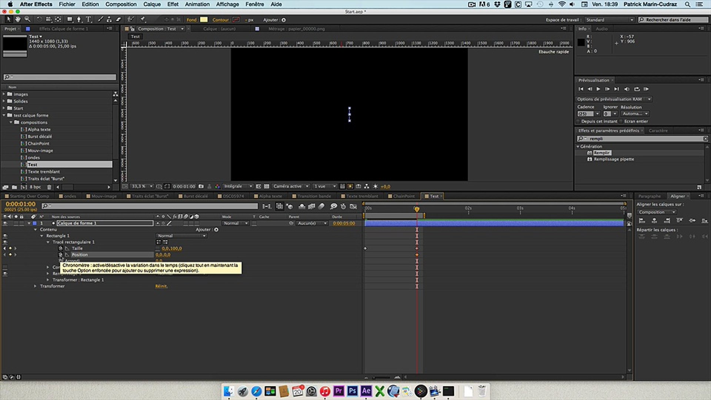Screen dimensions: 711x400
Task: Open the Effet menu
Action: 173,4
